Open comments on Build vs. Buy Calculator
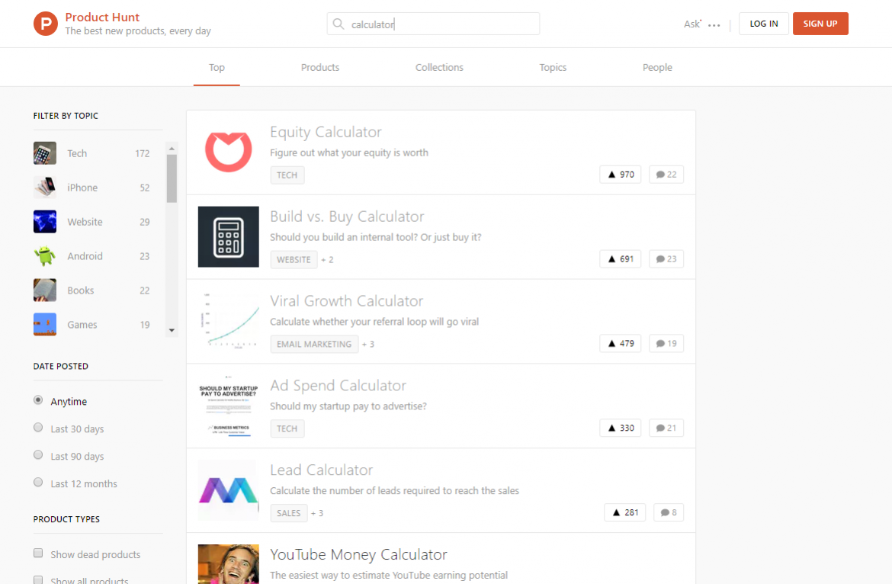 pos(666,259)
